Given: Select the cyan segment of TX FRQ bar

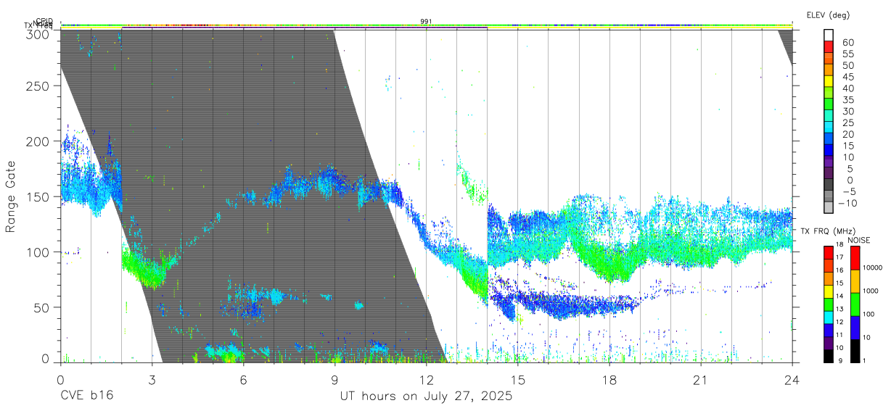Looking at the screenshot, I should [x=828, y=317].
